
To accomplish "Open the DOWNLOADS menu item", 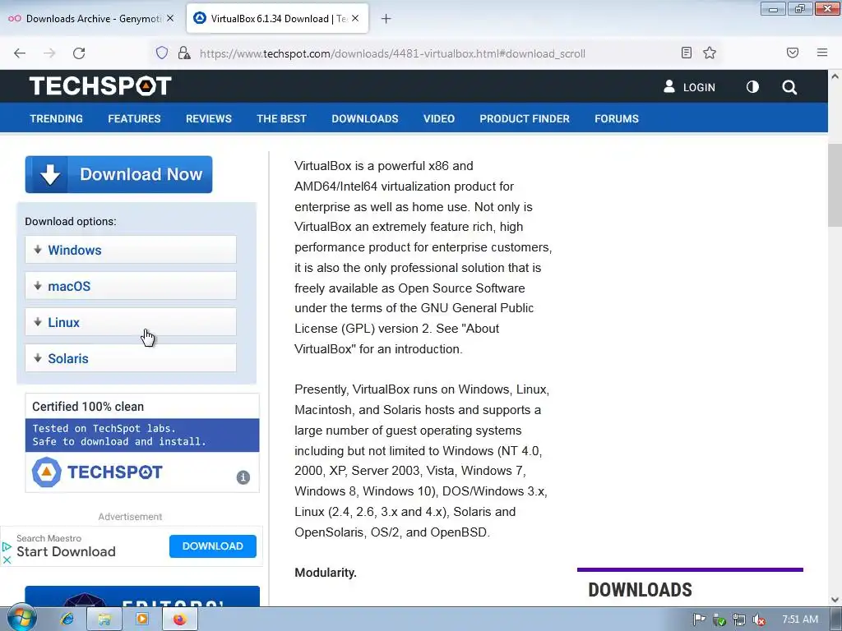I will coord(365,118).
